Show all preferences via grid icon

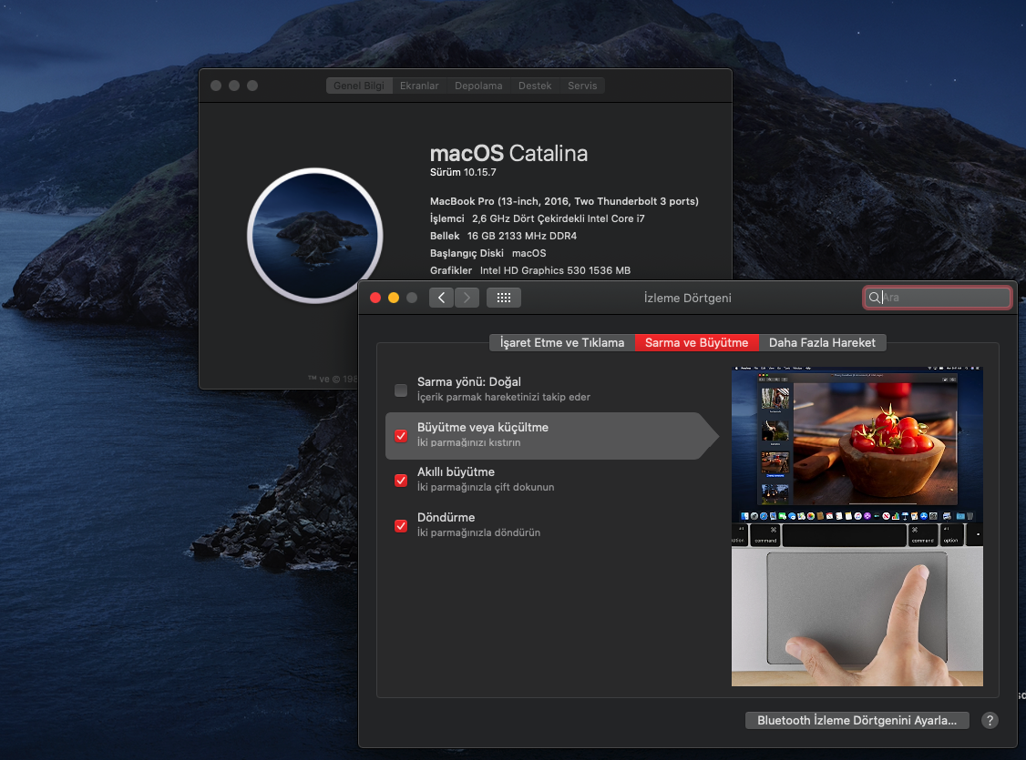(504, 298)
